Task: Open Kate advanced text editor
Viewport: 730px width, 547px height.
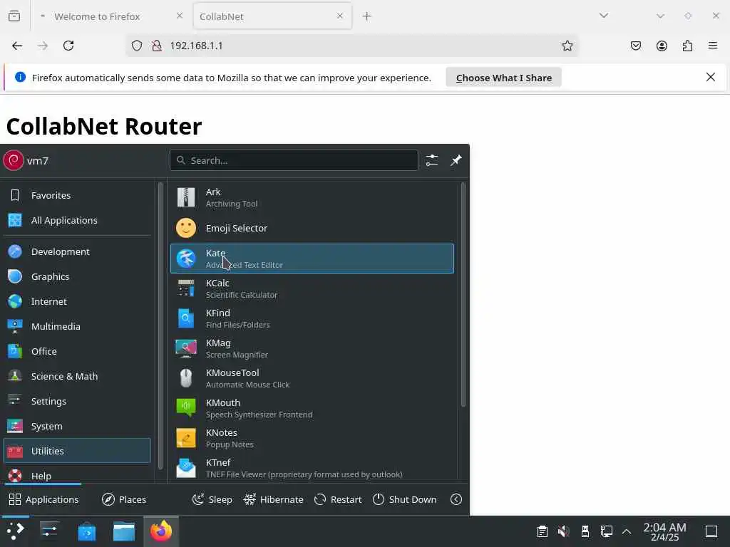Action: coord(312,258)
